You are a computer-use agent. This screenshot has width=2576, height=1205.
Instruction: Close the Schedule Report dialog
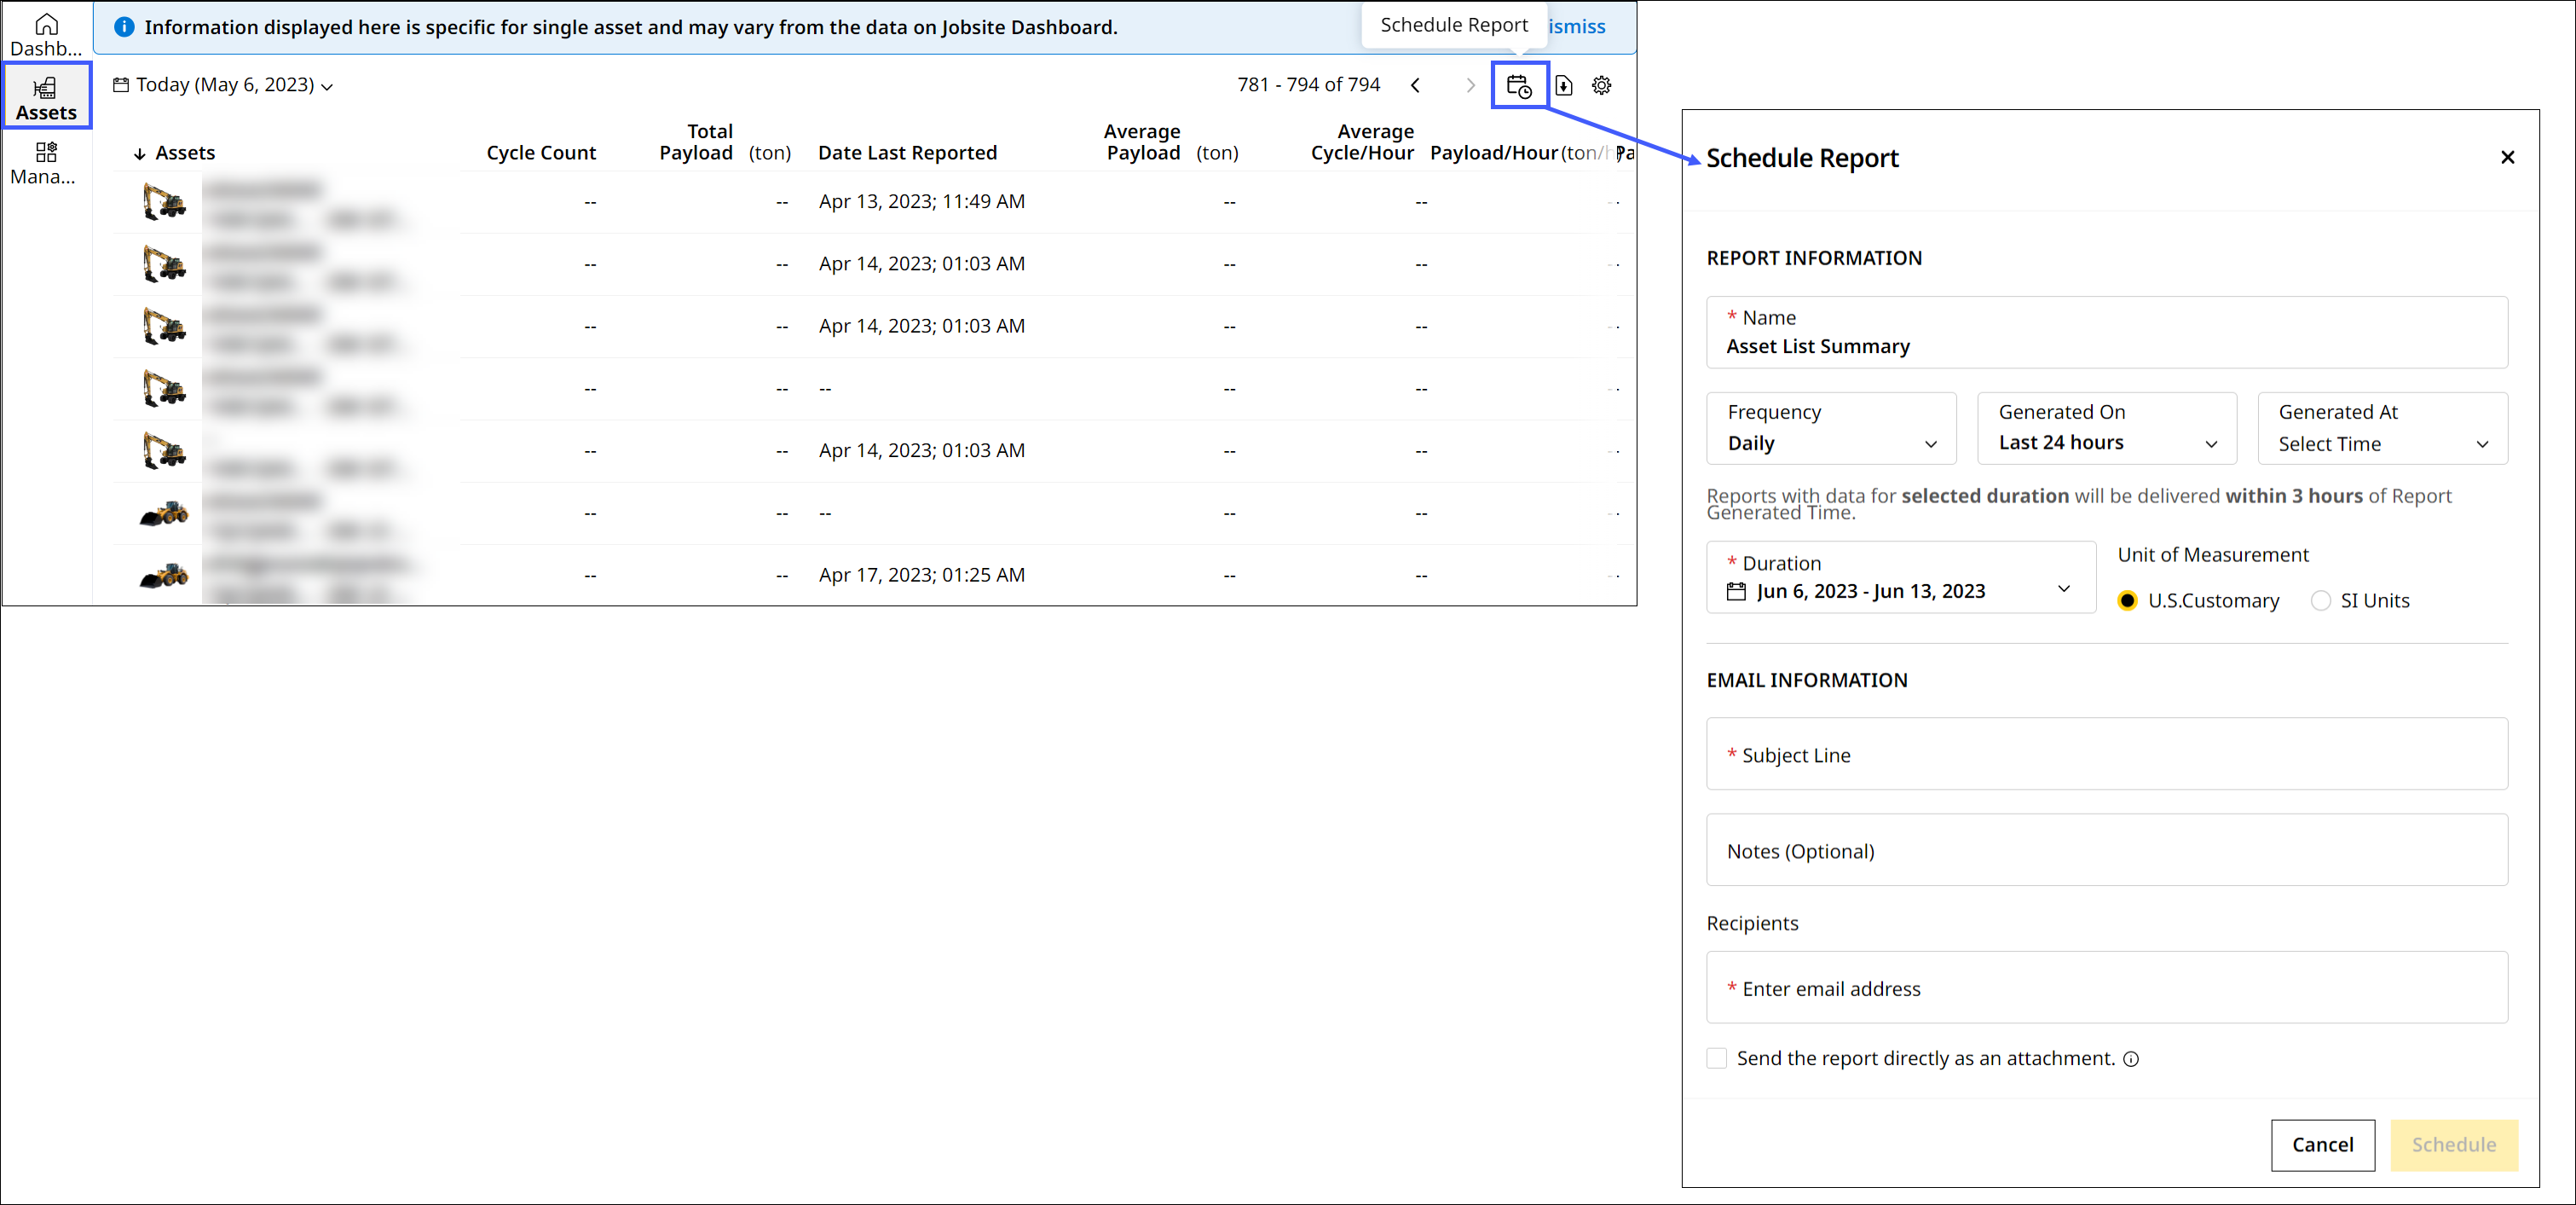2507,157
